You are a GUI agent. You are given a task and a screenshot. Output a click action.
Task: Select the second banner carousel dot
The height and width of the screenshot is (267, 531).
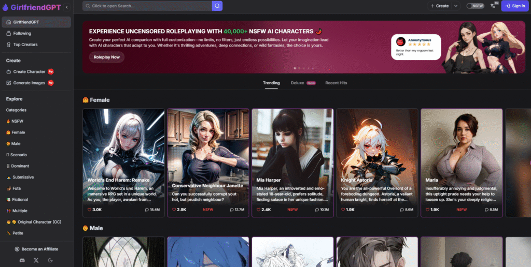299,68
